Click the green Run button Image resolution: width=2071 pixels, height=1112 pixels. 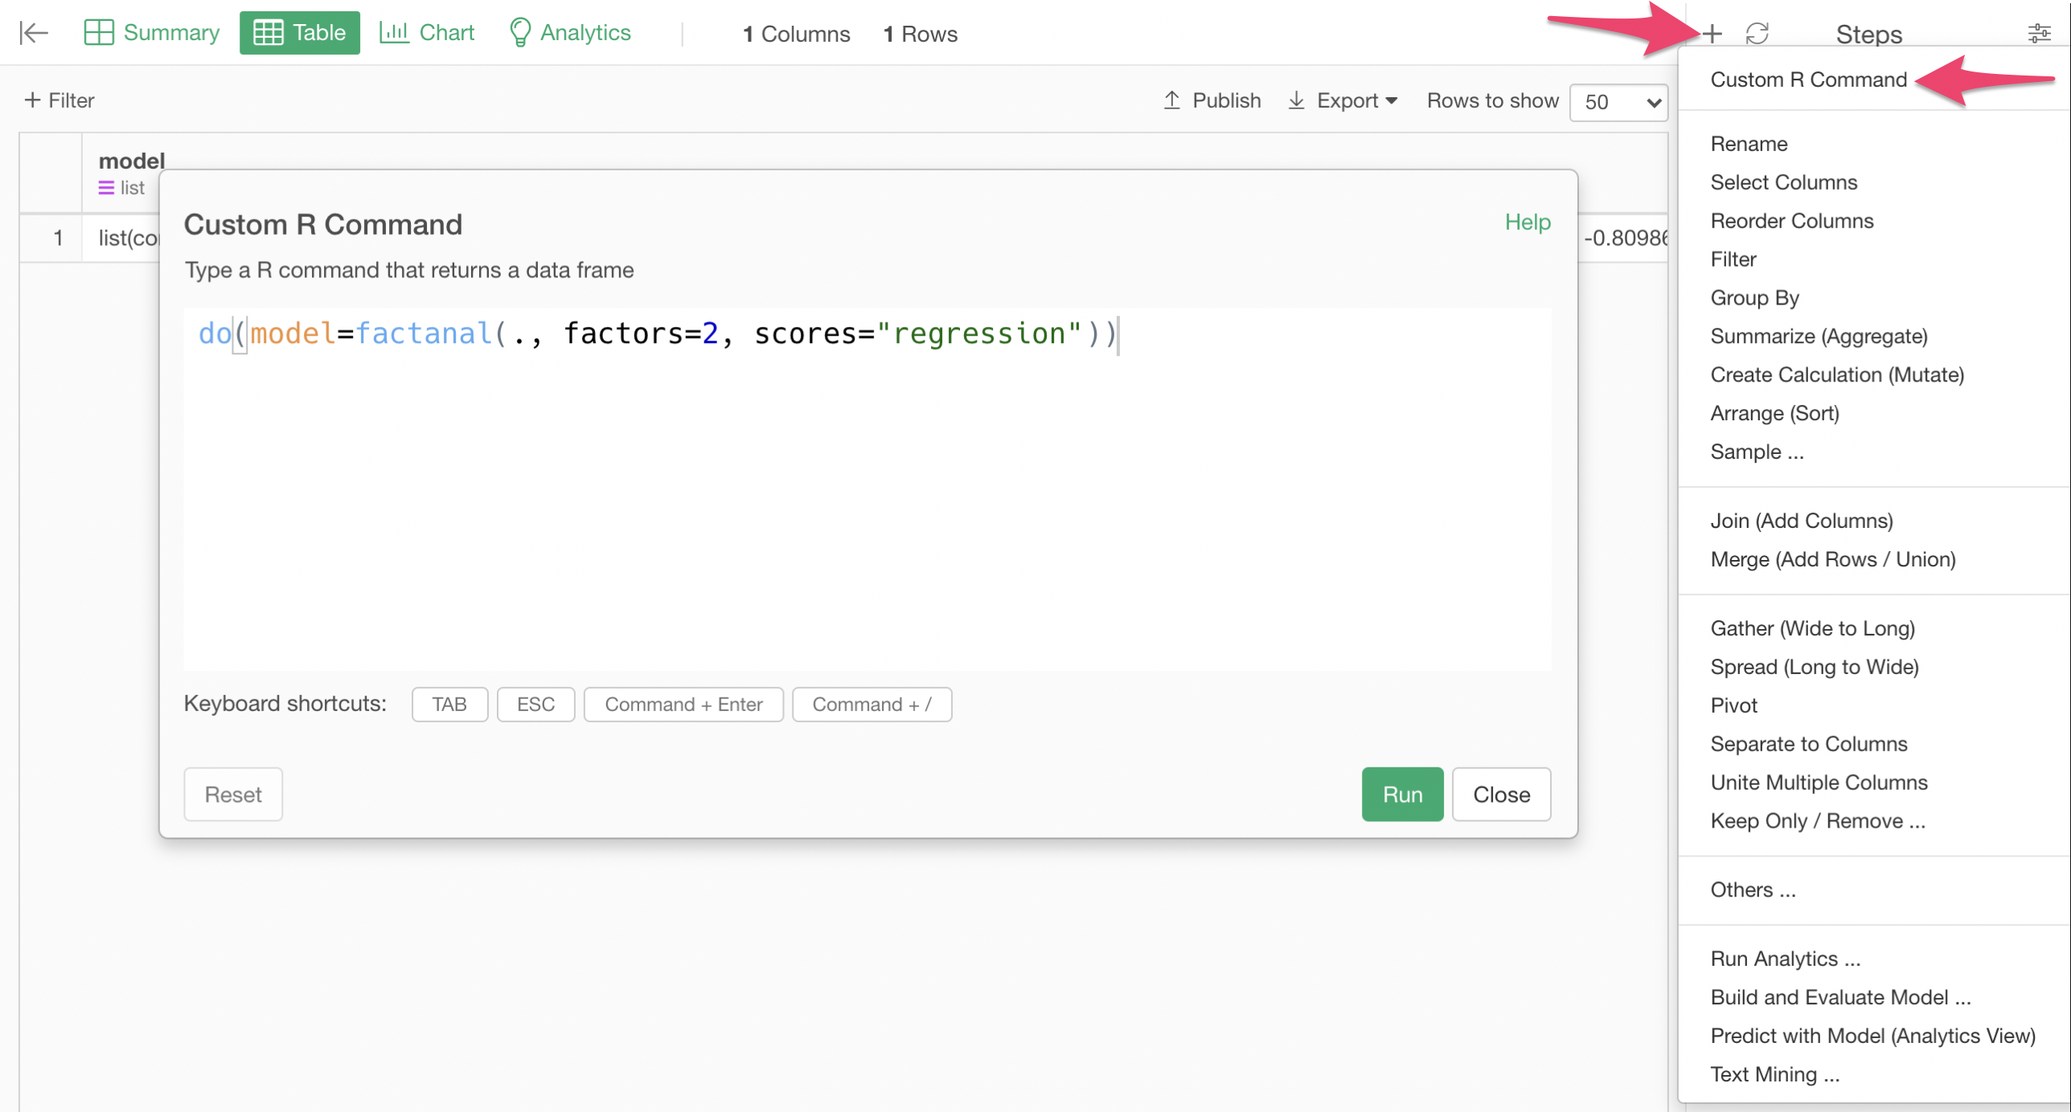tap(1402, 794)
